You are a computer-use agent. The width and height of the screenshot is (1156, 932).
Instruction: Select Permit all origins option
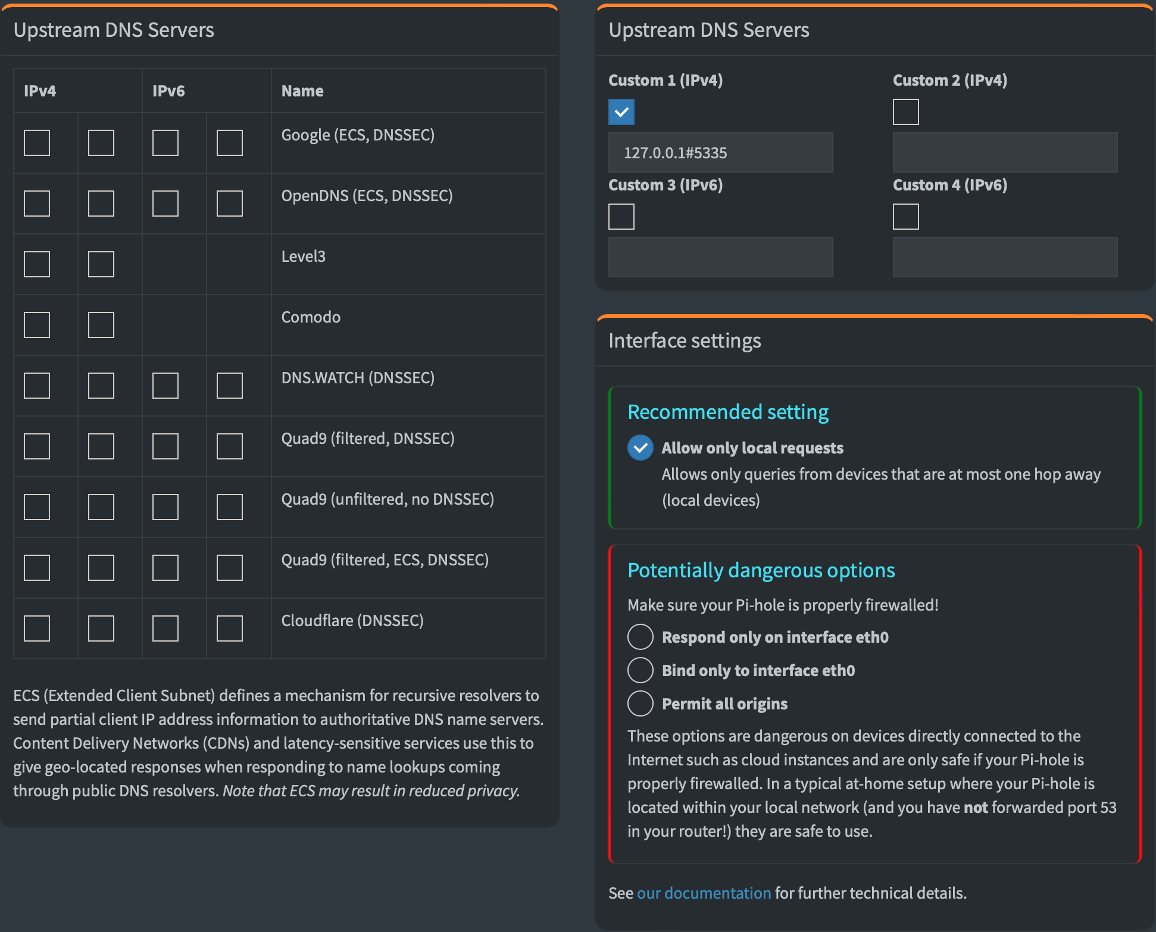(641, 704)
